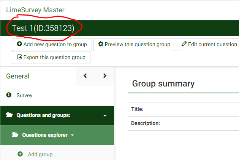Image resolution: width=239 pixels, height=160 pixels.
Task: Click the folder icon beside Questions explorer
Action: 15,135
